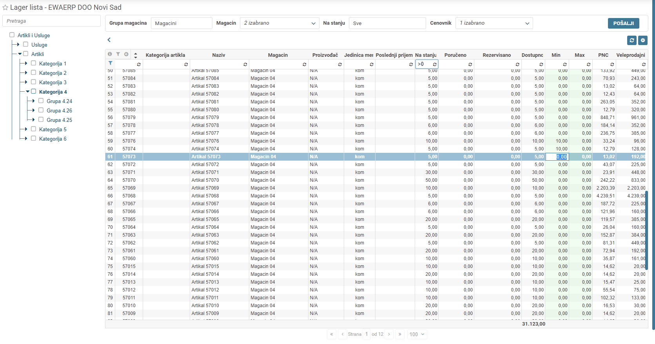Enable the Usluge checkbox
This screenshot has width=655, height=344.
(26, 44)
